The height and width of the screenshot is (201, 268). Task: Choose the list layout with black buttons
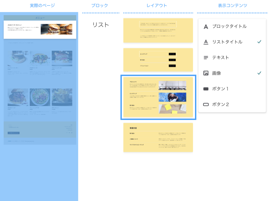[158, 60]
